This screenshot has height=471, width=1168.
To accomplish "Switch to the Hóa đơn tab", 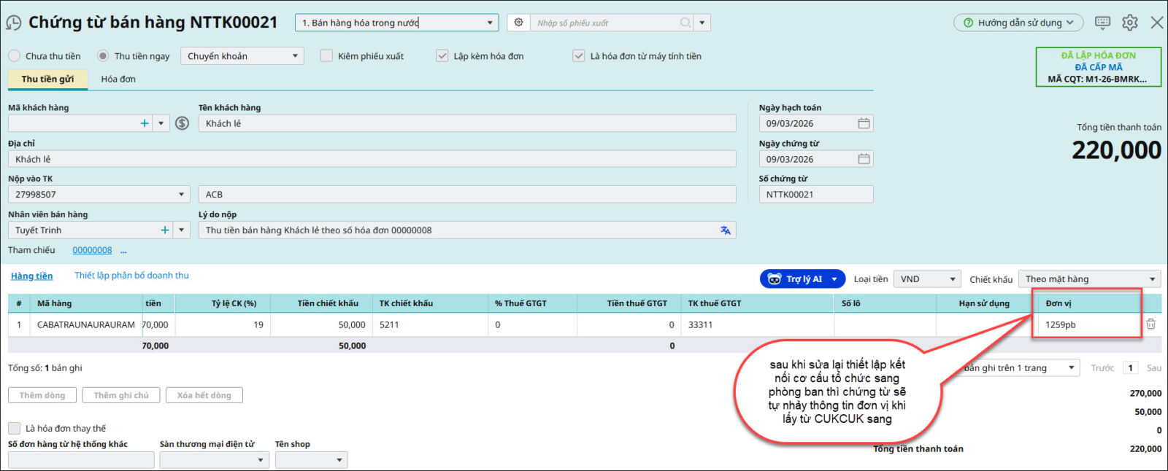I will [118, 79].
